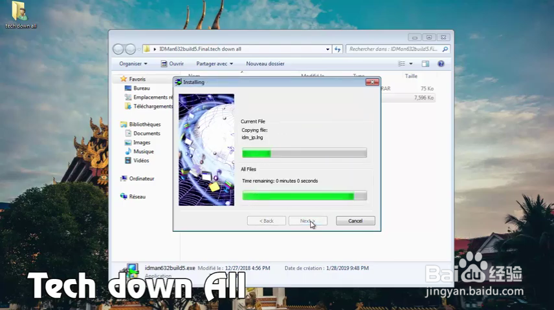Click the installer globe artwork image
554x310 pixels.
[206, 150]
